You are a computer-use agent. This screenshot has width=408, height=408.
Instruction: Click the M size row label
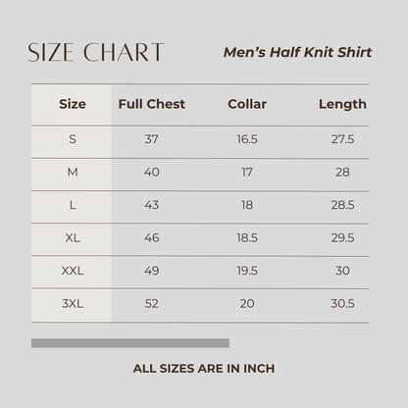point(73,172)
